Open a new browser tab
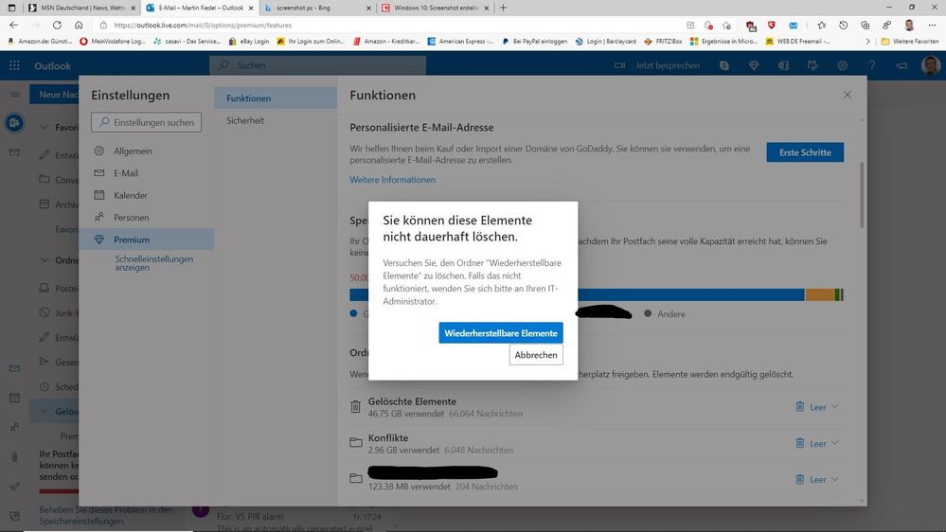This screenshot has width=946, height=532. pyautogui.click(x=503, y=8)
